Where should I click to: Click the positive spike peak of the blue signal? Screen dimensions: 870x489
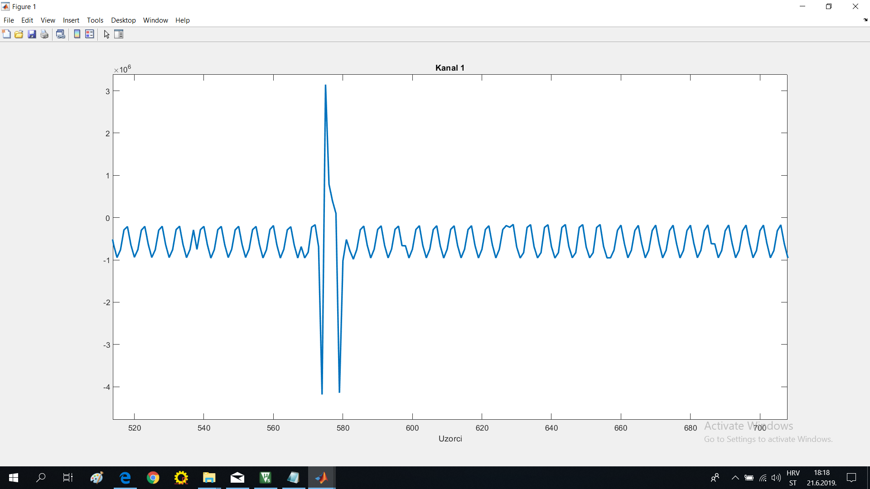[x=325, y=86]
